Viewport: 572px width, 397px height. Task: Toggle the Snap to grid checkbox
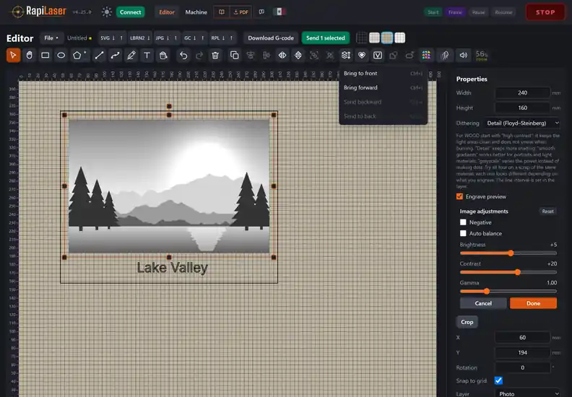point(498,380)
